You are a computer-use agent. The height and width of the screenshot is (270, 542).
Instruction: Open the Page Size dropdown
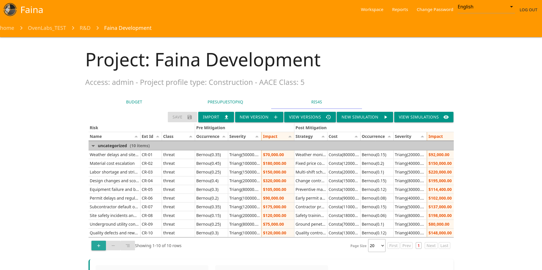[x=377, y=246]
